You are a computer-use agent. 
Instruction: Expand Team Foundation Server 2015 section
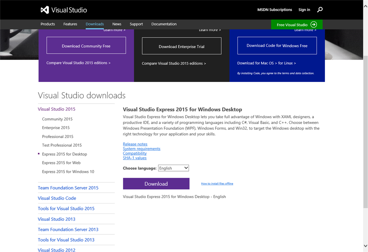pos(68,188)
